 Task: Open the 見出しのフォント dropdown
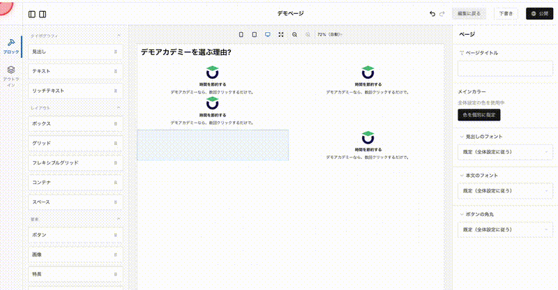tap(505, 152)
